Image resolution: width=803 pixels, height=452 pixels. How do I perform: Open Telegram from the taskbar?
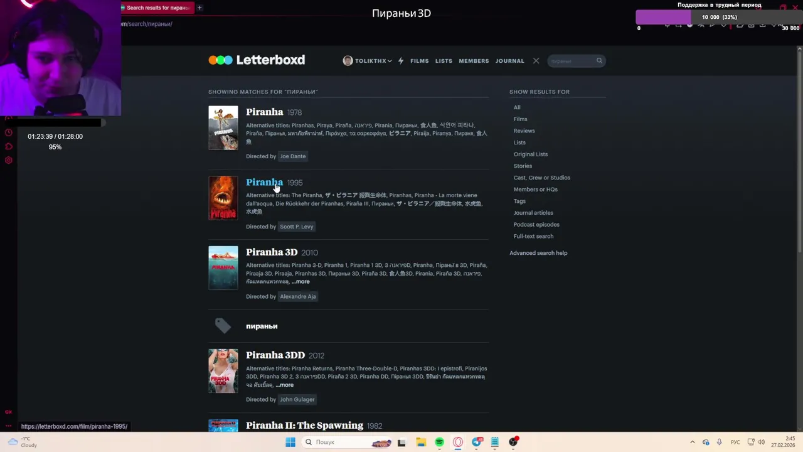(477, 442)
